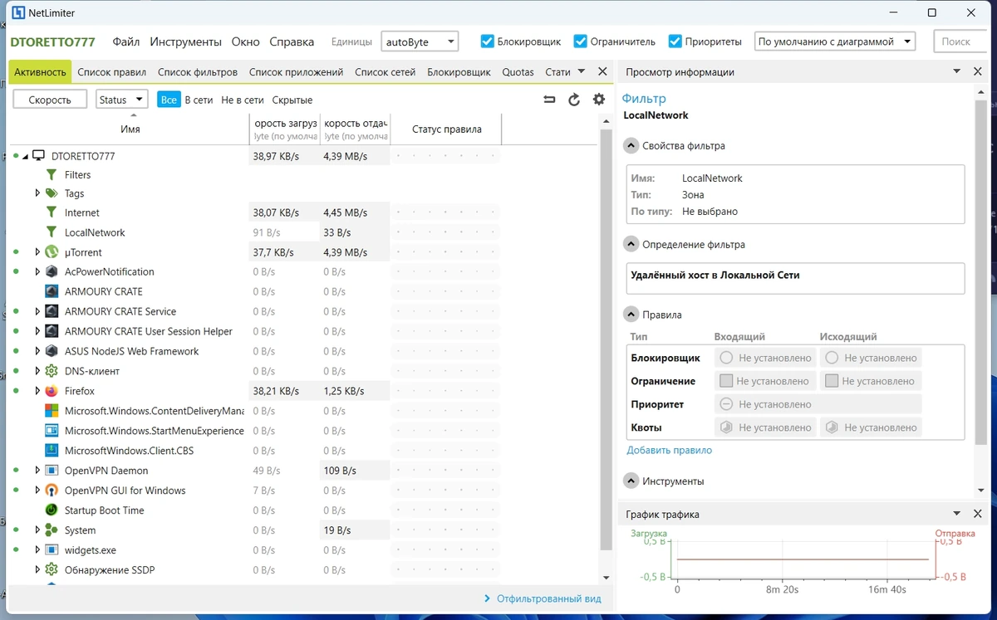The height and width of the screenshot is (620, 997).
Task: Click the µTorrent application icon
Action: pos(51,252)
